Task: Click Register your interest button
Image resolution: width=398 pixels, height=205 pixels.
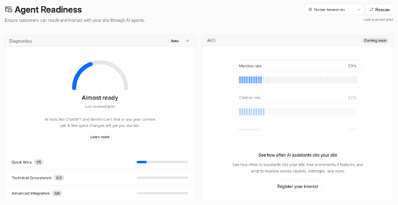Action: (x=298, y=186)
